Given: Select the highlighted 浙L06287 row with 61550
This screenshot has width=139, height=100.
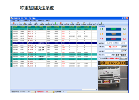Looking at the screenshot, I should (54, 43).
